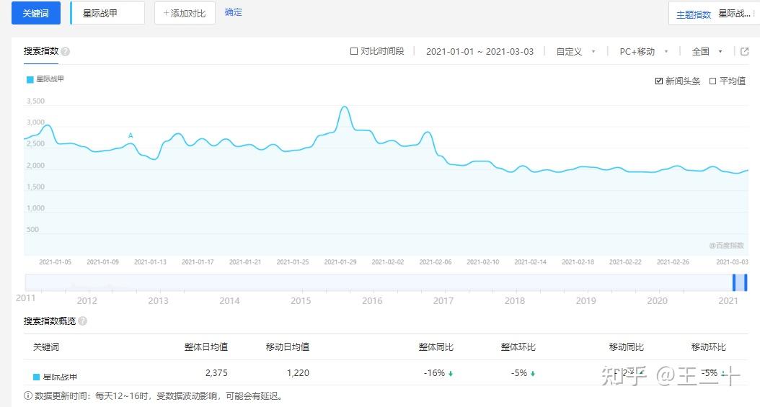The width and height of the screenshot is (760, 407).
Task: Expand the 全国 region dropdown
Action: [x=707, y=51]
